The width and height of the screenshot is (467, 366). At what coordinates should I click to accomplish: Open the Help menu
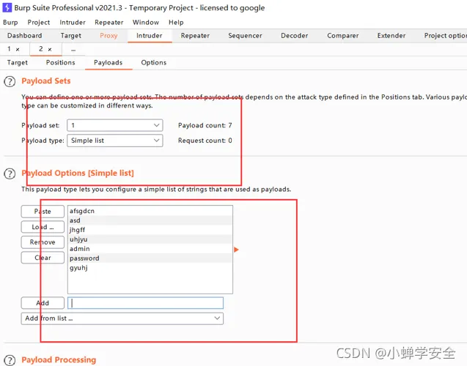(x=176, y=22)
